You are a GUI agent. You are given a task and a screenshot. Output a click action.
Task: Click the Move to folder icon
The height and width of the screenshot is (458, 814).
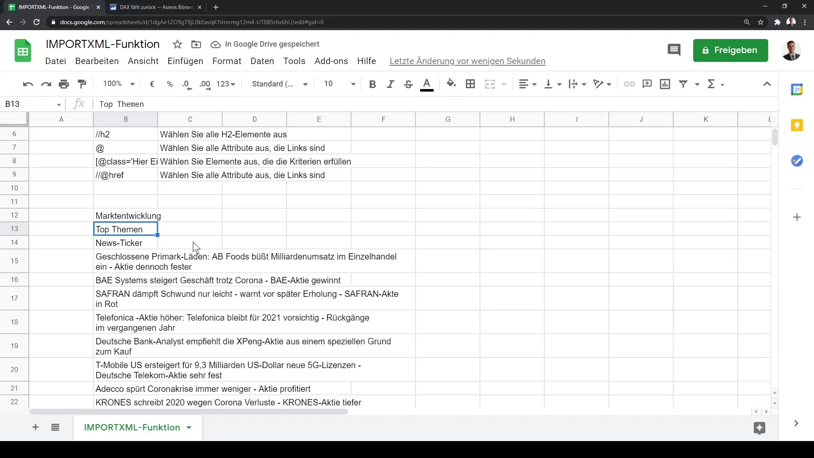pyautogui.click(x=196, y=44)
